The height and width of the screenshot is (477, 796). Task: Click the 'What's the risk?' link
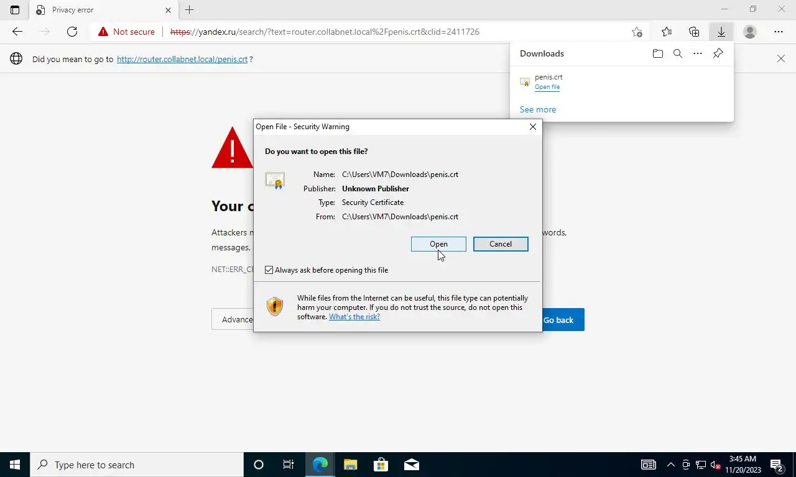(x=354, y=317)
